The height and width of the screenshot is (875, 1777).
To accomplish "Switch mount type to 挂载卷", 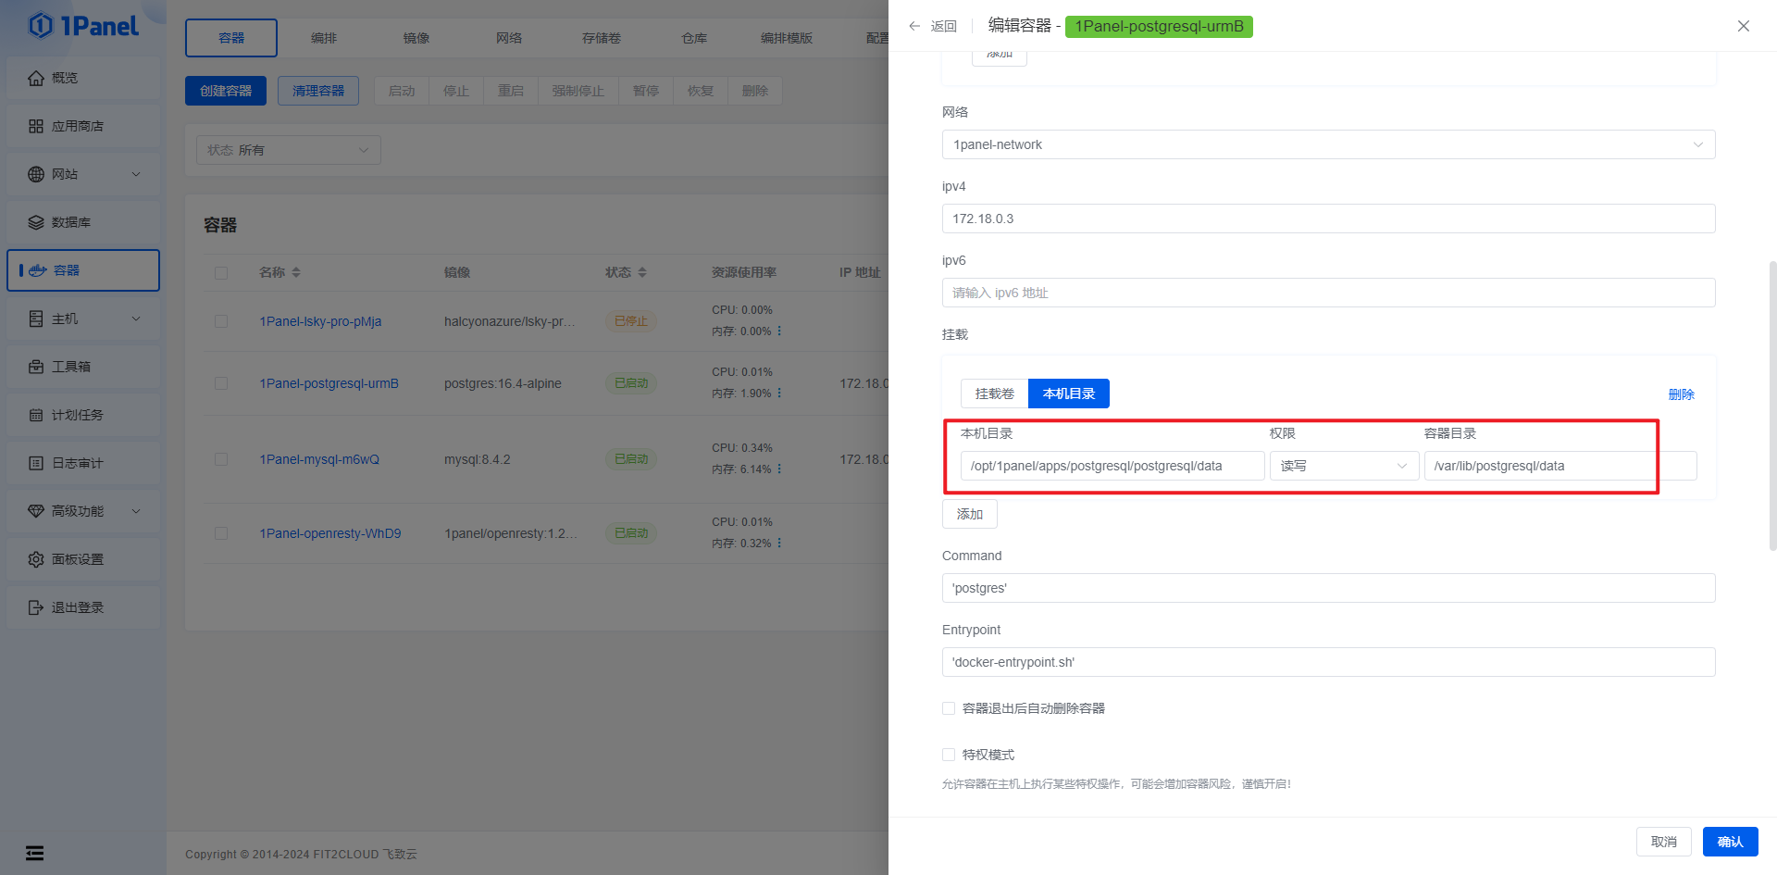I will click(994, 394).
